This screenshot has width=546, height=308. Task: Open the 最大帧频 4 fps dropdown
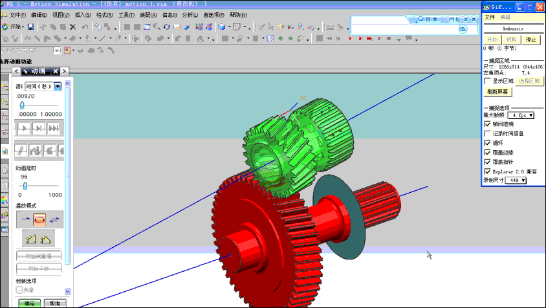click(x=521, y=115)
